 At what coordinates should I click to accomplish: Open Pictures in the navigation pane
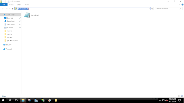[10, 28]
